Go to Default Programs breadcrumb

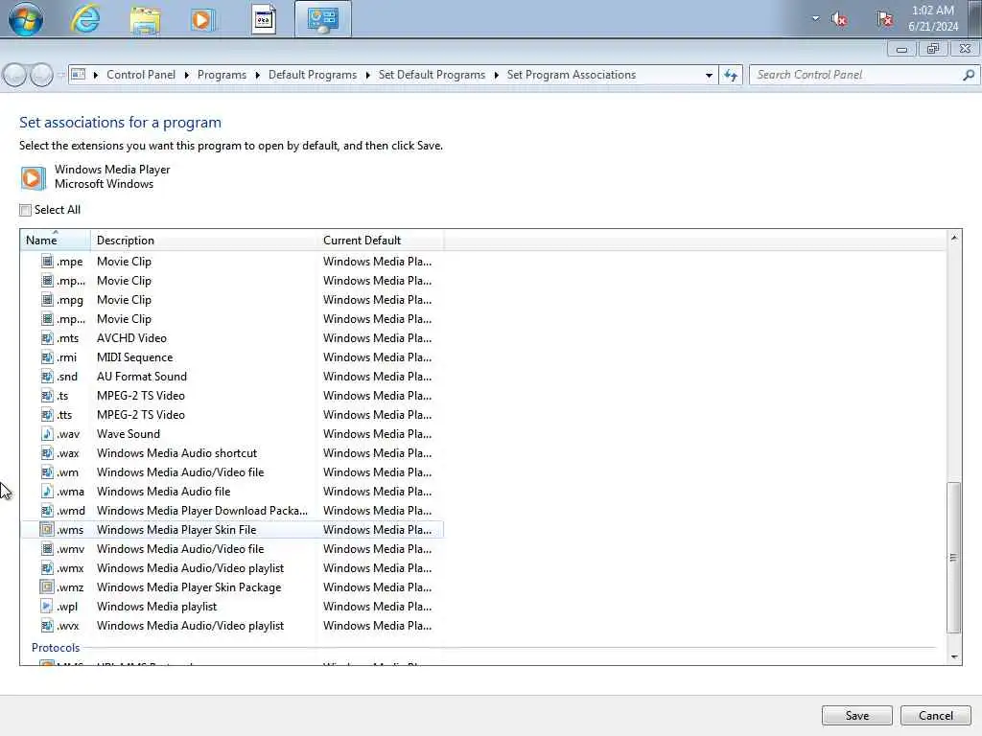(x=313, y=75)
